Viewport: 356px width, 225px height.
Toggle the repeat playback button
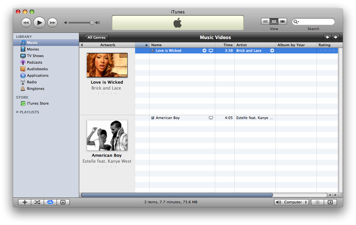[50, 202]
